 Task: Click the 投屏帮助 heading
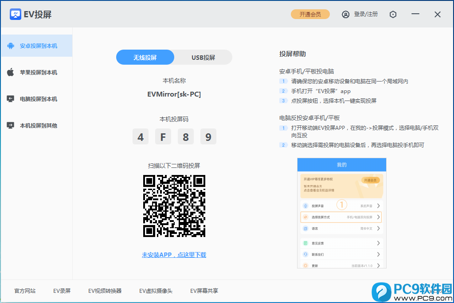(293, 54)
